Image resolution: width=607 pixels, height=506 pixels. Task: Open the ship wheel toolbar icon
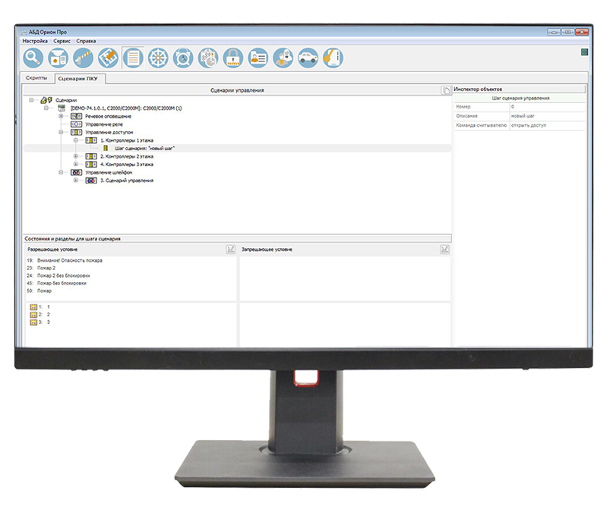click(x=157, y=58)
